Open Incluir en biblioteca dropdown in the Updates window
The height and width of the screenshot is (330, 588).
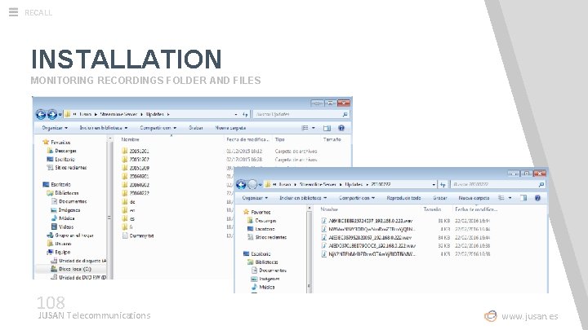104,128
